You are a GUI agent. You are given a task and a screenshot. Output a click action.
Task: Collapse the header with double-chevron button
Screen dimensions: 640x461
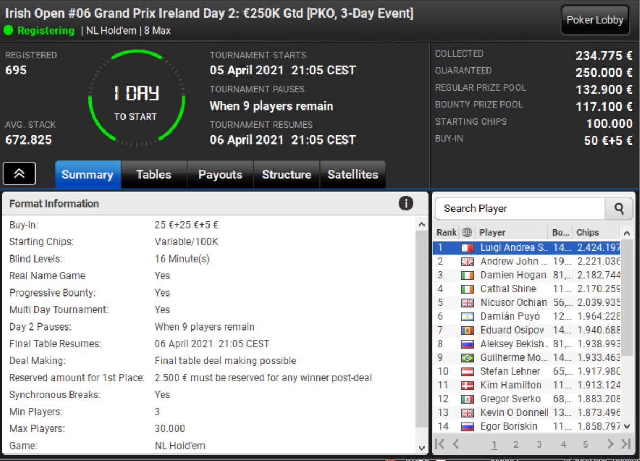pos(19,174)
